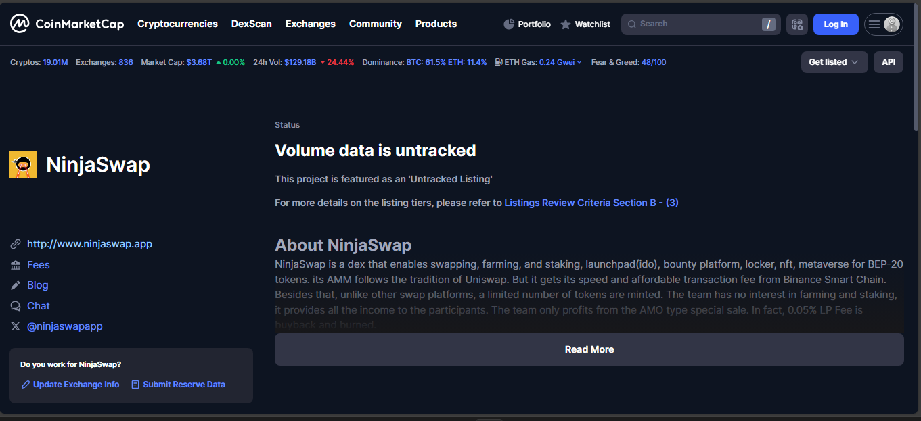Open the Chat link
The image size is (921, 421).
point(39,306)
